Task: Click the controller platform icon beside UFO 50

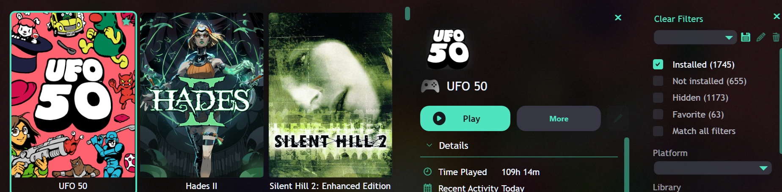Action: 430,86
